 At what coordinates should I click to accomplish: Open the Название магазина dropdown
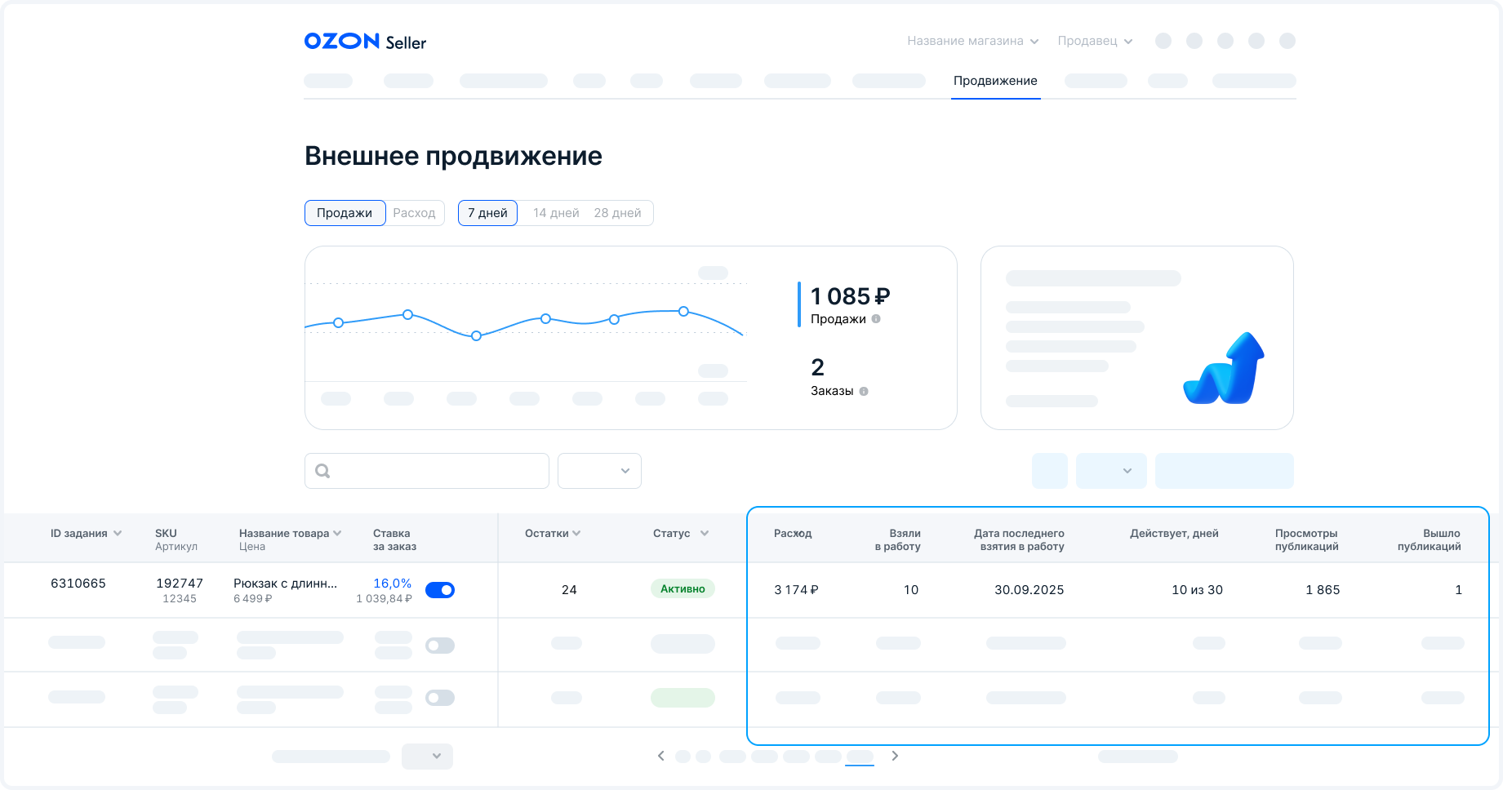pyautogui.click(x=972, y=41)
